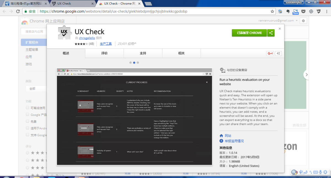Toggle the 支持 Google filter checkbox
331x178 pixels.
(x=27, y=135)
